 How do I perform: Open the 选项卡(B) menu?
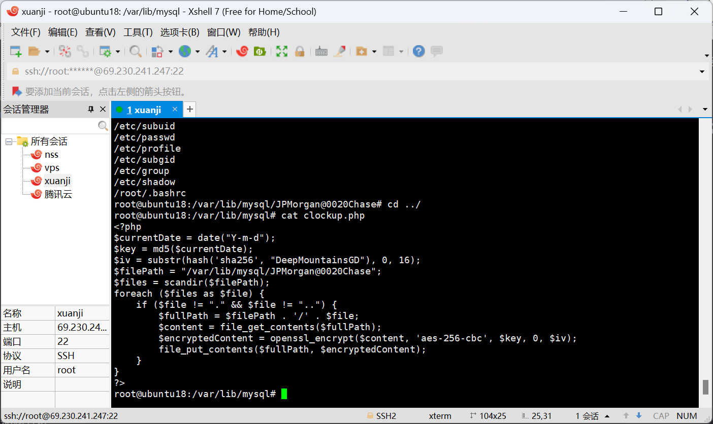coord(180,32)
